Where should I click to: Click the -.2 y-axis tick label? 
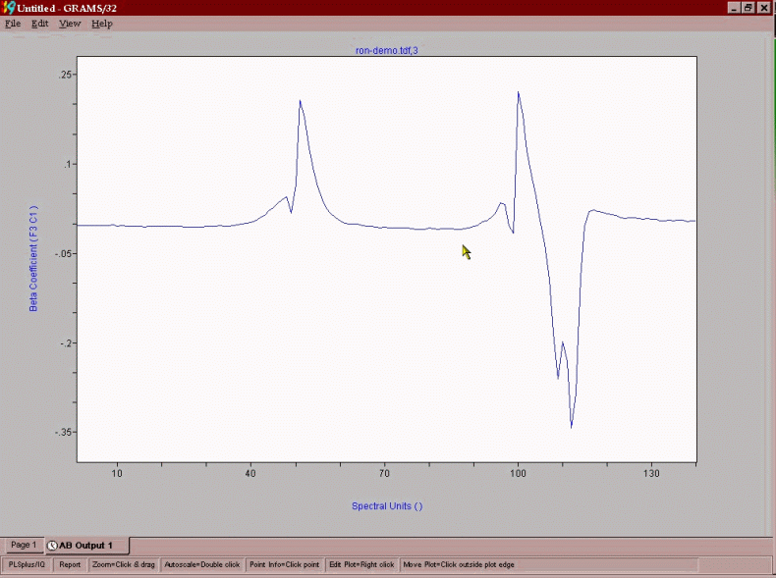point(65,343)
